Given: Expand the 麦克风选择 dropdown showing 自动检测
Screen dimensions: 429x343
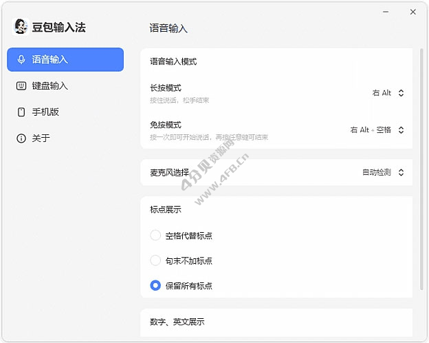Looking at the screenshot, I should coord(383,172).
